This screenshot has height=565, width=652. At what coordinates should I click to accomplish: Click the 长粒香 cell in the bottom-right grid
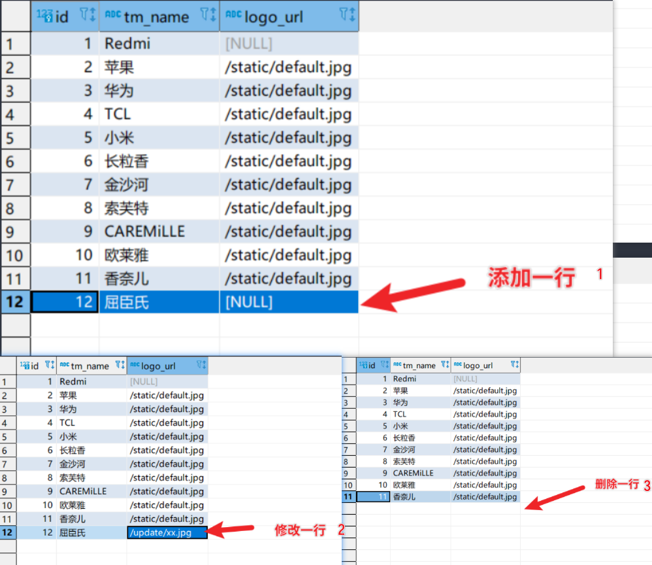pos(421,438)
